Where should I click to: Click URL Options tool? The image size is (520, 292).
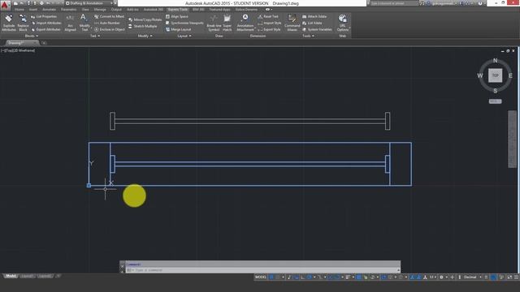click(343, 23)
